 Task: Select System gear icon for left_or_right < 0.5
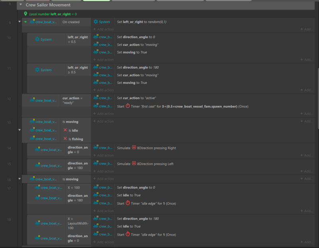[37, 40]
